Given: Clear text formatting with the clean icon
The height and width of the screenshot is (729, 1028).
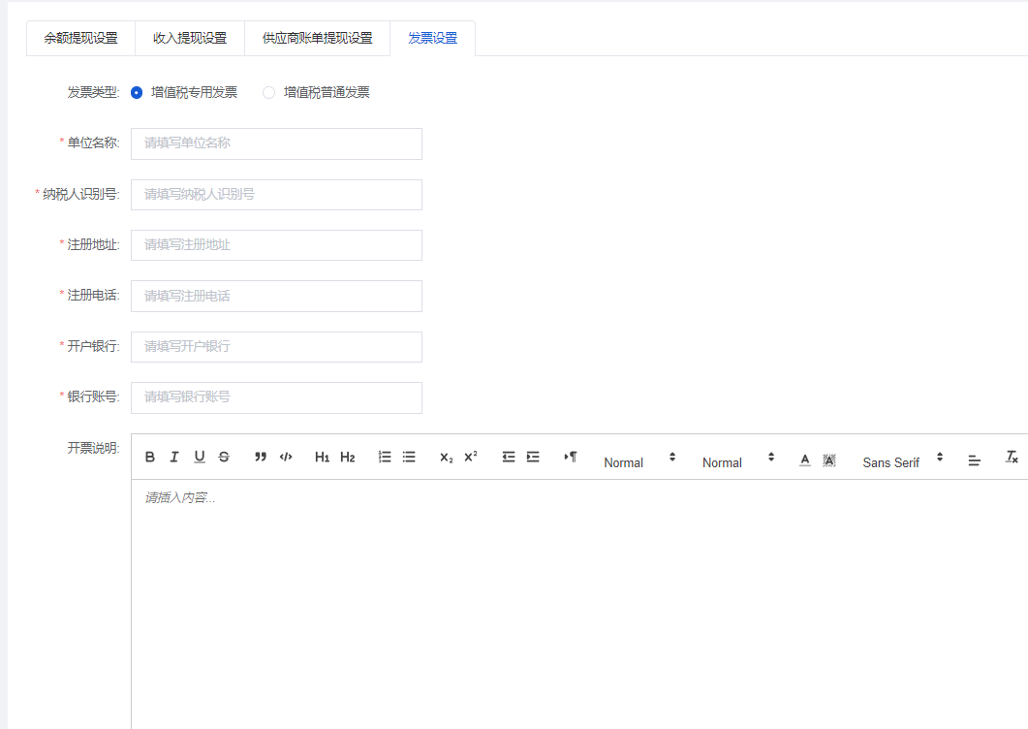Looking at the screenshot, I should pos(1012,457).
